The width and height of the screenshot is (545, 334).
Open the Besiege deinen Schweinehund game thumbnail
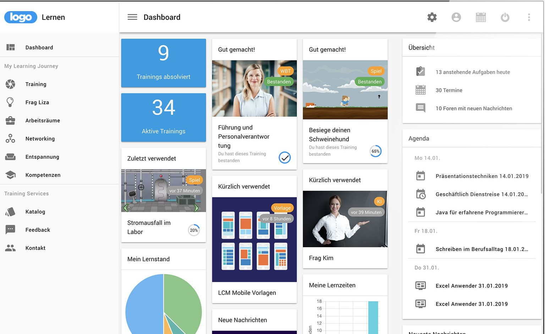click(x=345, y=90)
